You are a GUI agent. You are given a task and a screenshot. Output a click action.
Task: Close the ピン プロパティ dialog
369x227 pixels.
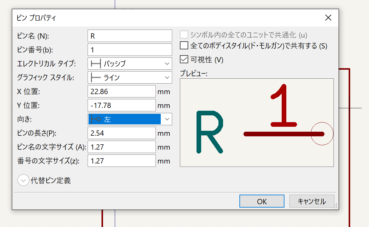click(328, 18)
